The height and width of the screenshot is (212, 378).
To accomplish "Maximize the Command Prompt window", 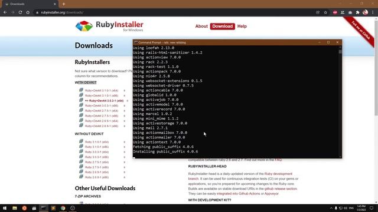I will click(328, 42).
